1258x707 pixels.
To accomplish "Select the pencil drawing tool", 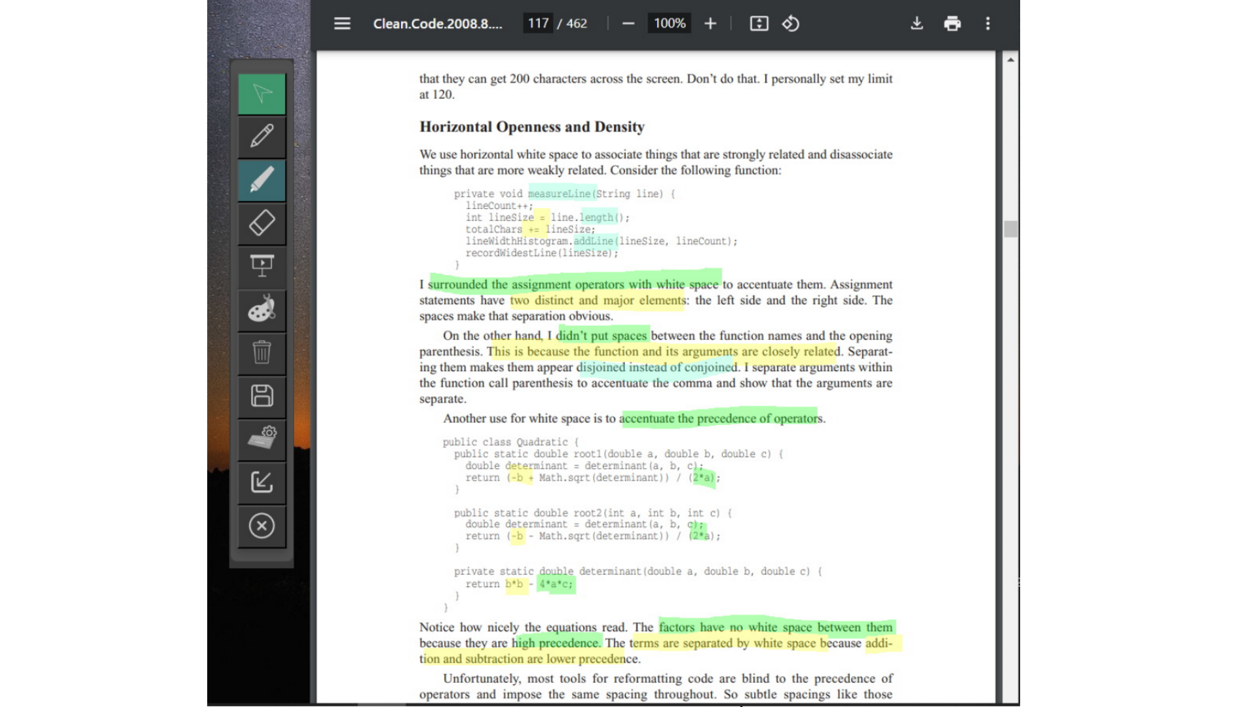I will pyautogui.click(x=261, y=137).
